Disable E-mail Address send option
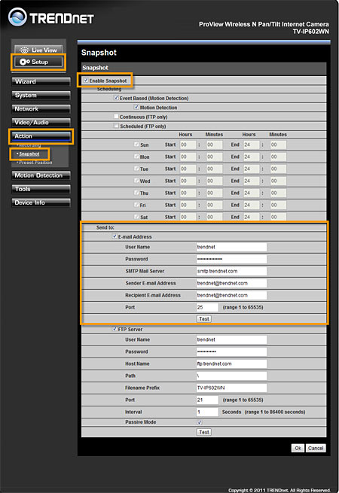The height and width of the screenshot is (493, 339). point(115,236)
